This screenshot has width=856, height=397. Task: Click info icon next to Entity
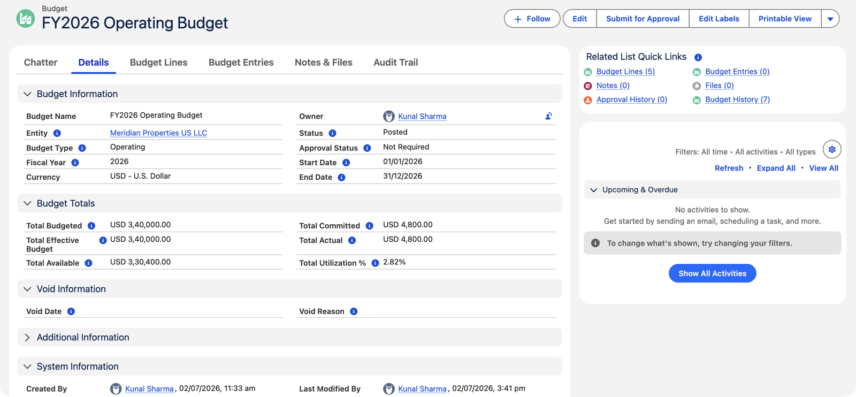pos(57,133)
